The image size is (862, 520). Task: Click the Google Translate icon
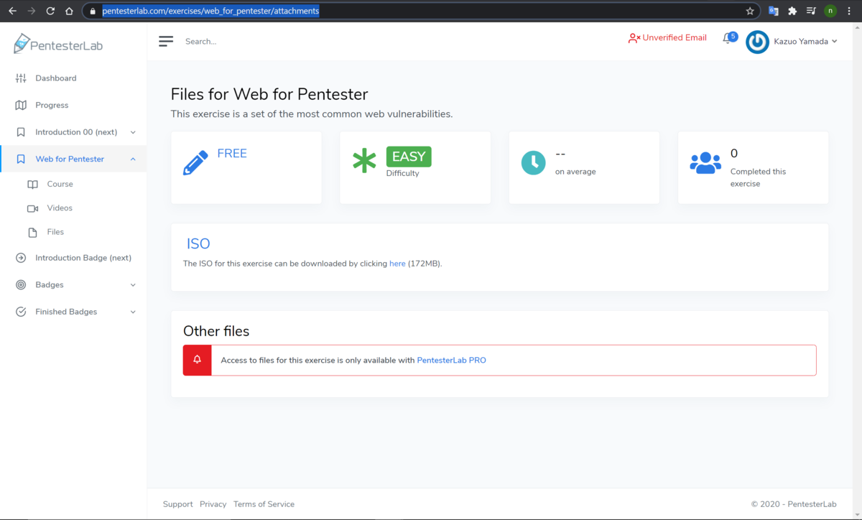click(774, 11)
